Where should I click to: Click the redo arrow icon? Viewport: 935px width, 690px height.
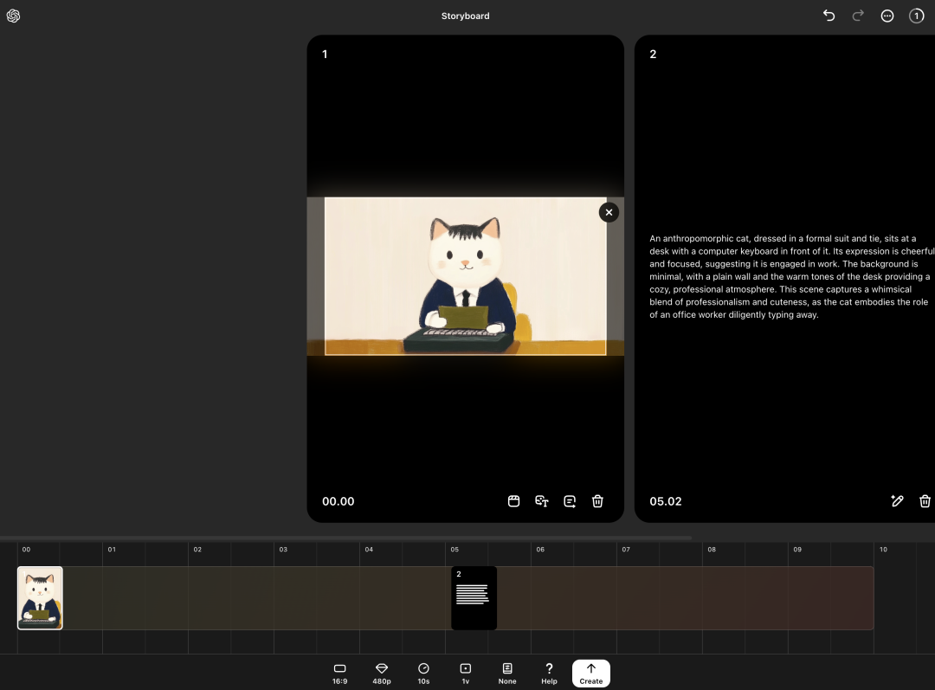point(858,16)
